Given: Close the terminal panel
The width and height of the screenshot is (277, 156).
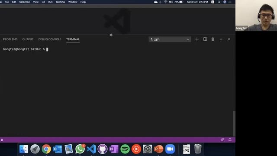Looking at the screenshot, I should 229,39.
